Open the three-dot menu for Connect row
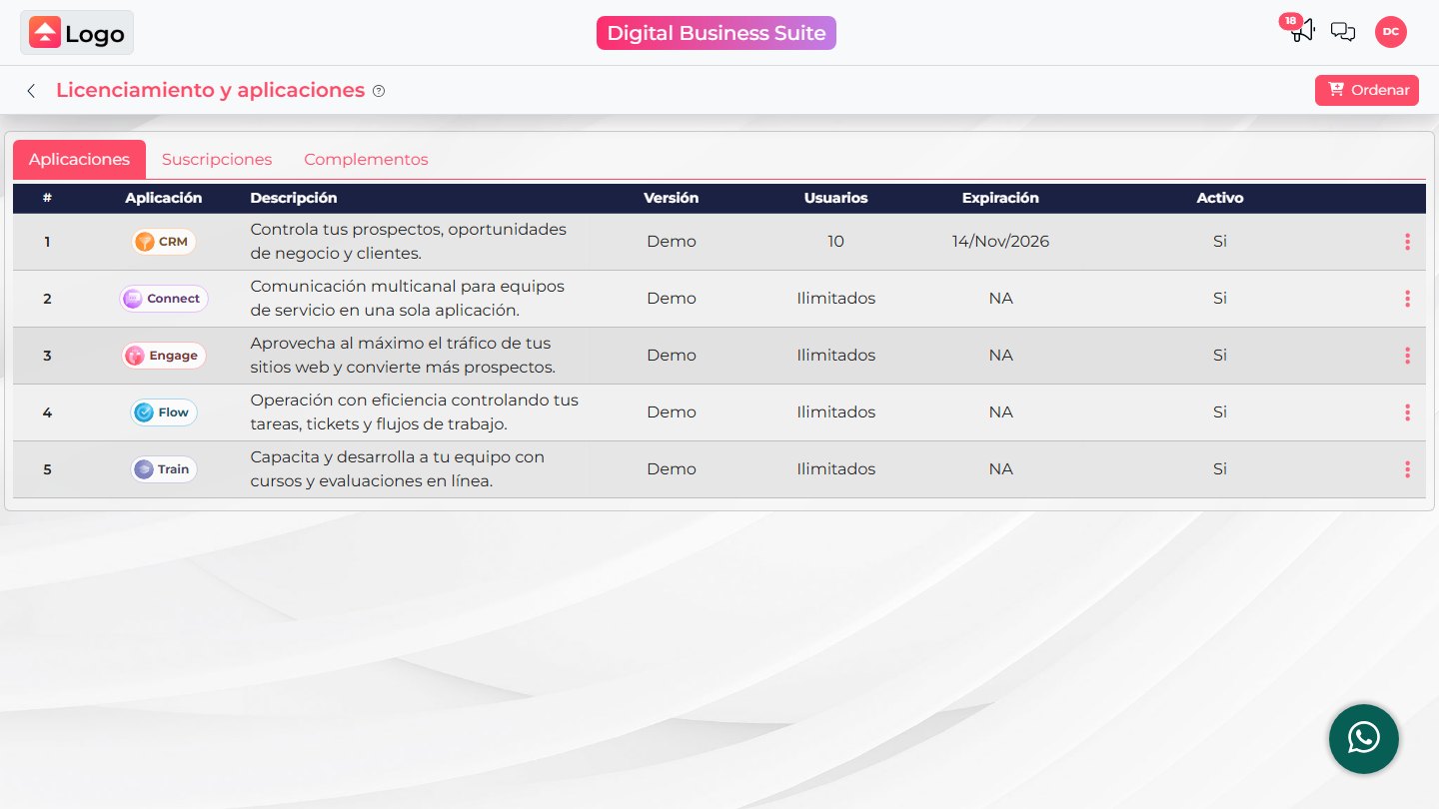1439x809 pixels. pyautogui.click(x=1407, y=299)
